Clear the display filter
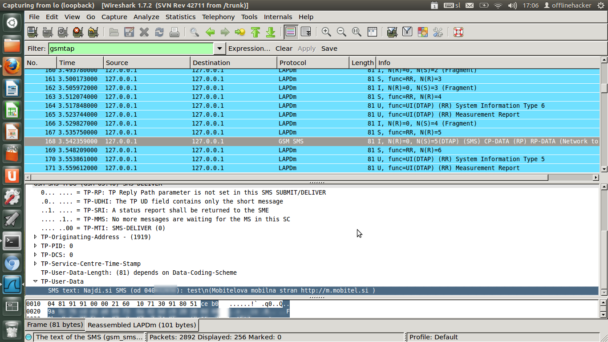 (x=284, y=49)
